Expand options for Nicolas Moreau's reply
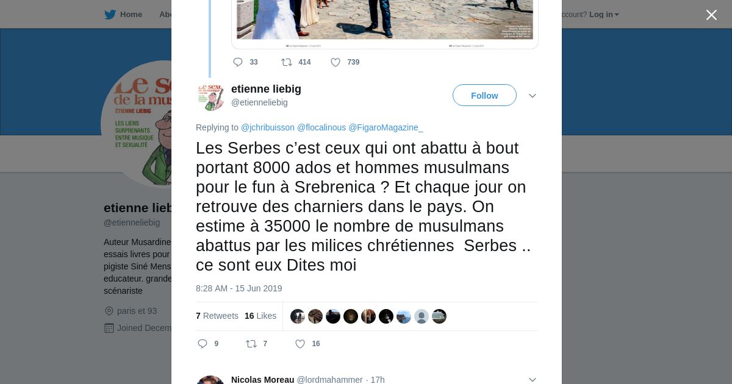Image resolution: width=732 pixels, height=384 pixels. coord(533,380)
